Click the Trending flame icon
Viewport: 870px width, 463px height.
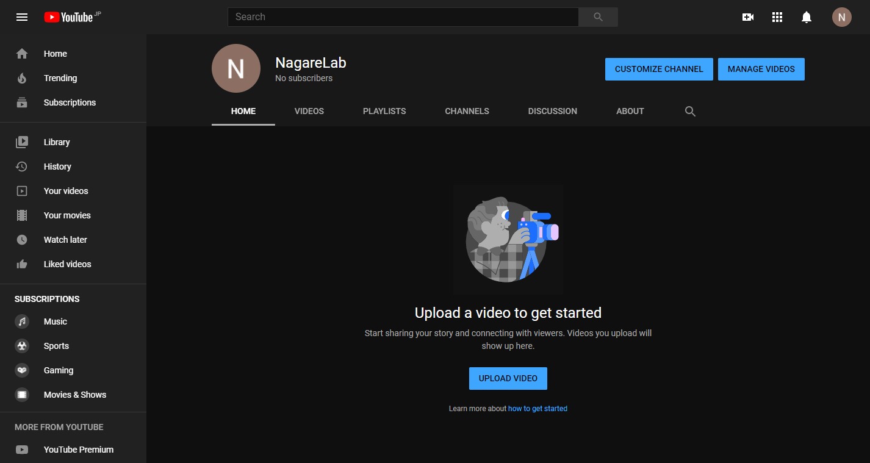(x=22, y=78)
